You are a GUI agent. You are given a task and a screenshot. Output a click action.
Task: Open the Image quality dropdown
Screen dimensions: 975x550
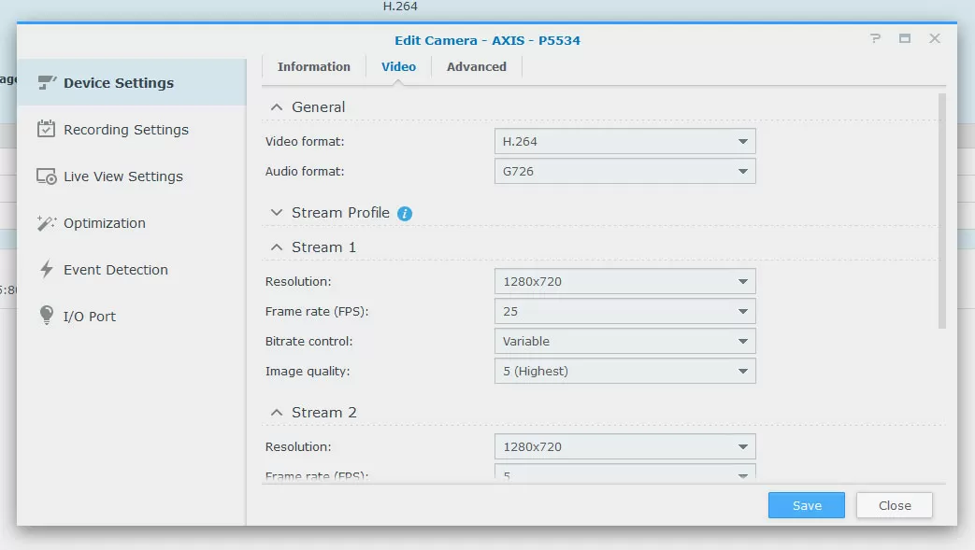point(625,371)
